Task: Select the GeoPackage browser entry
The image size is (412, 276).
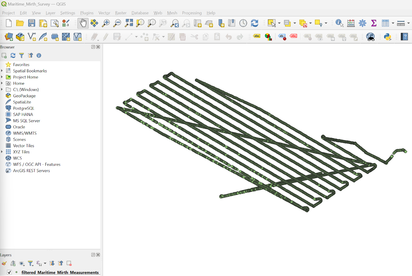Action: click(x=24, y=96)
